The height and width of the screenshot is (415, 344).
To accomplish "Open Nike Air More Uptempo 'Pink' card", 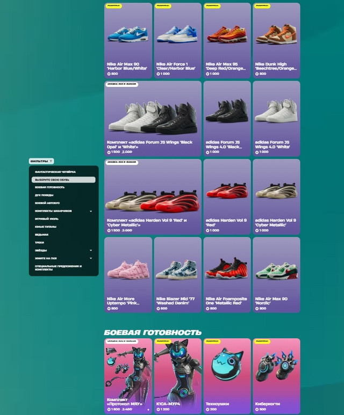I will point(128,275).
